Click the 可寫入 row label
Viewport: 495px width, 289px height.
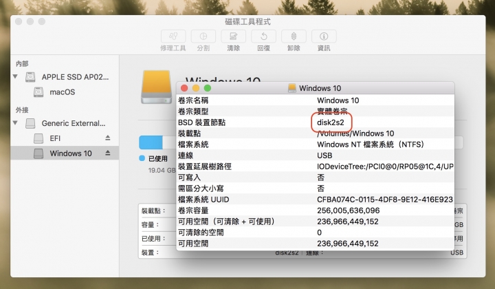coord(190,178)
